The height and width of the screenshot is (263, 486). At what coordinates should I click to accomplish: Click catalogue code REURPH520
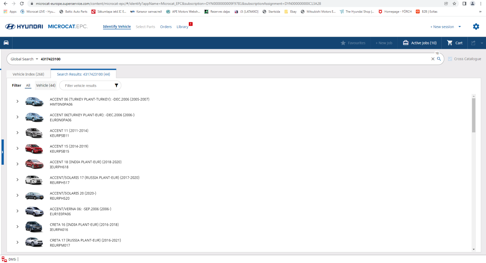pyautogui.click(x=60, y=198)
